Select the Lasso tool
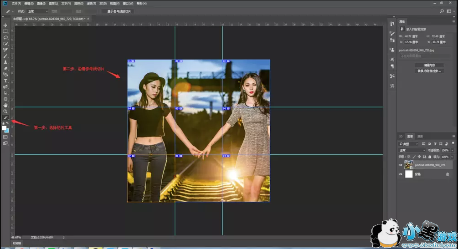Image resolution: width=458 pixels, height=249 pixels. click(x=5, y=38)
